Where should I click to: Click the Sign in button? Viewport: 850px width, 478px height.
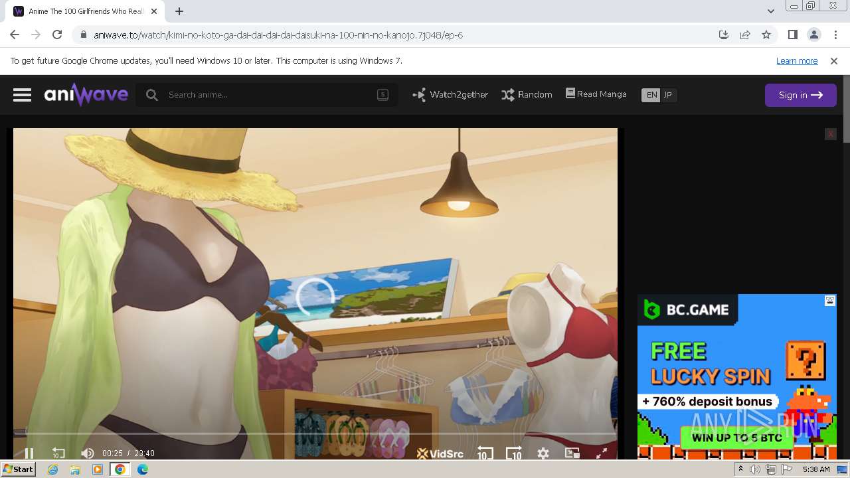[x=800, y=95]
